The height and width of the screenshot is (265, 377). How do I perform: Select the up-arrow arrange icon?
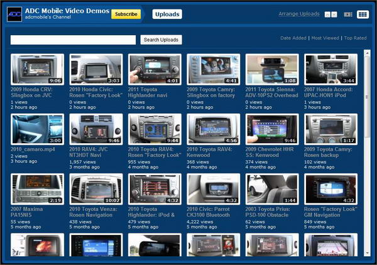coord(327,14)
